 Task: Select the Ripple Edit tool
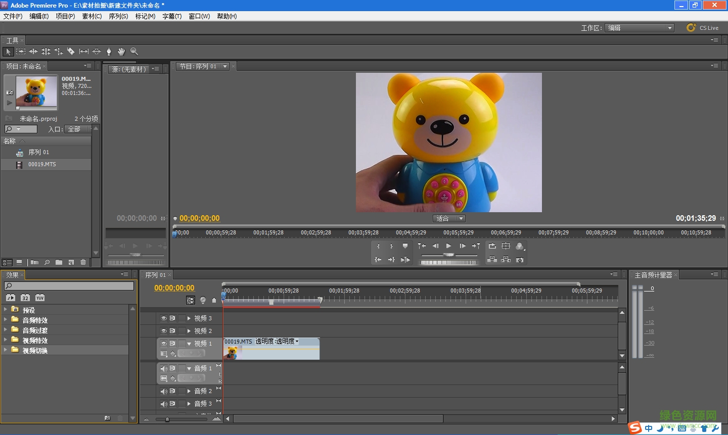click(x=33, y=51)
